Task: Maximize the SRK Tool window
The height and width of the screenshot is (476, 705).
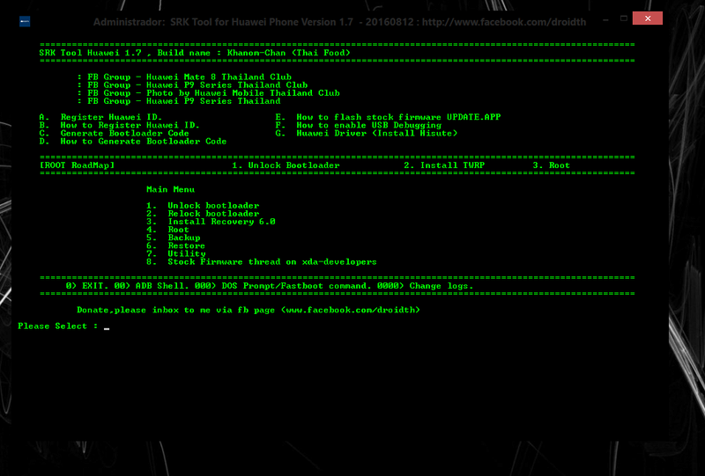Action: [x=624, y=18]
